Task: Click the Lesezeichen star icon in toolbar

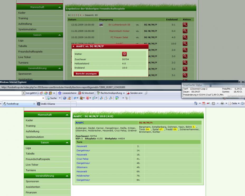Action: tap(60, 93)
